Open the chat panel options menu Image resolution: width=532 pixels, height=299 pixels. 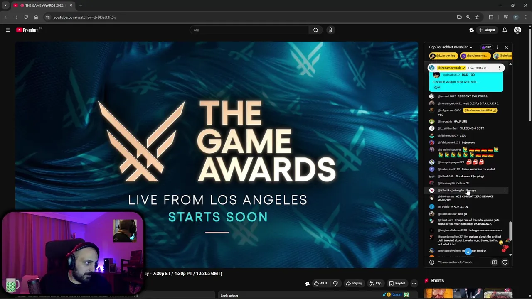(498, 47)
